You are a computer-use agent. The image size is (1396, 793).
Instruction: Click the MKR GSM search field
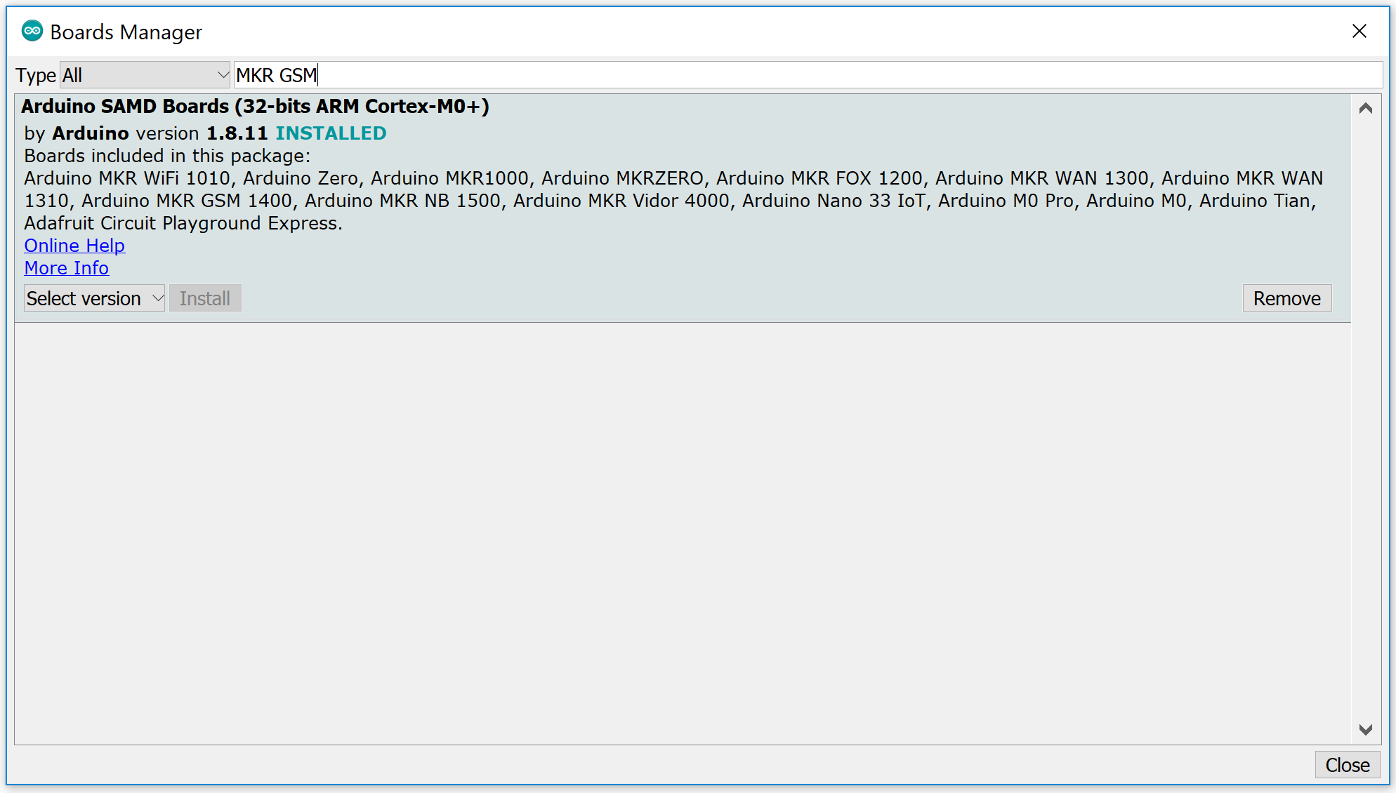coord(808,75)
